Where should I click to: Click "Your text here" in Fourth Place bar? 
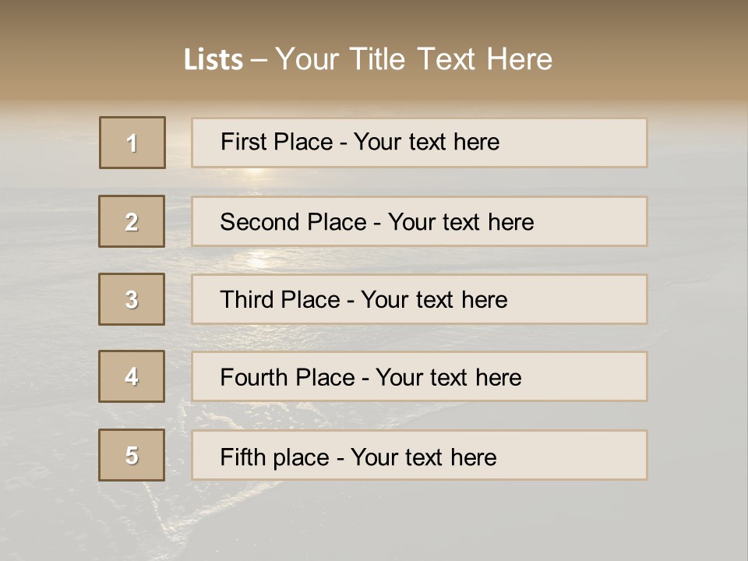(x=449, y=378)
